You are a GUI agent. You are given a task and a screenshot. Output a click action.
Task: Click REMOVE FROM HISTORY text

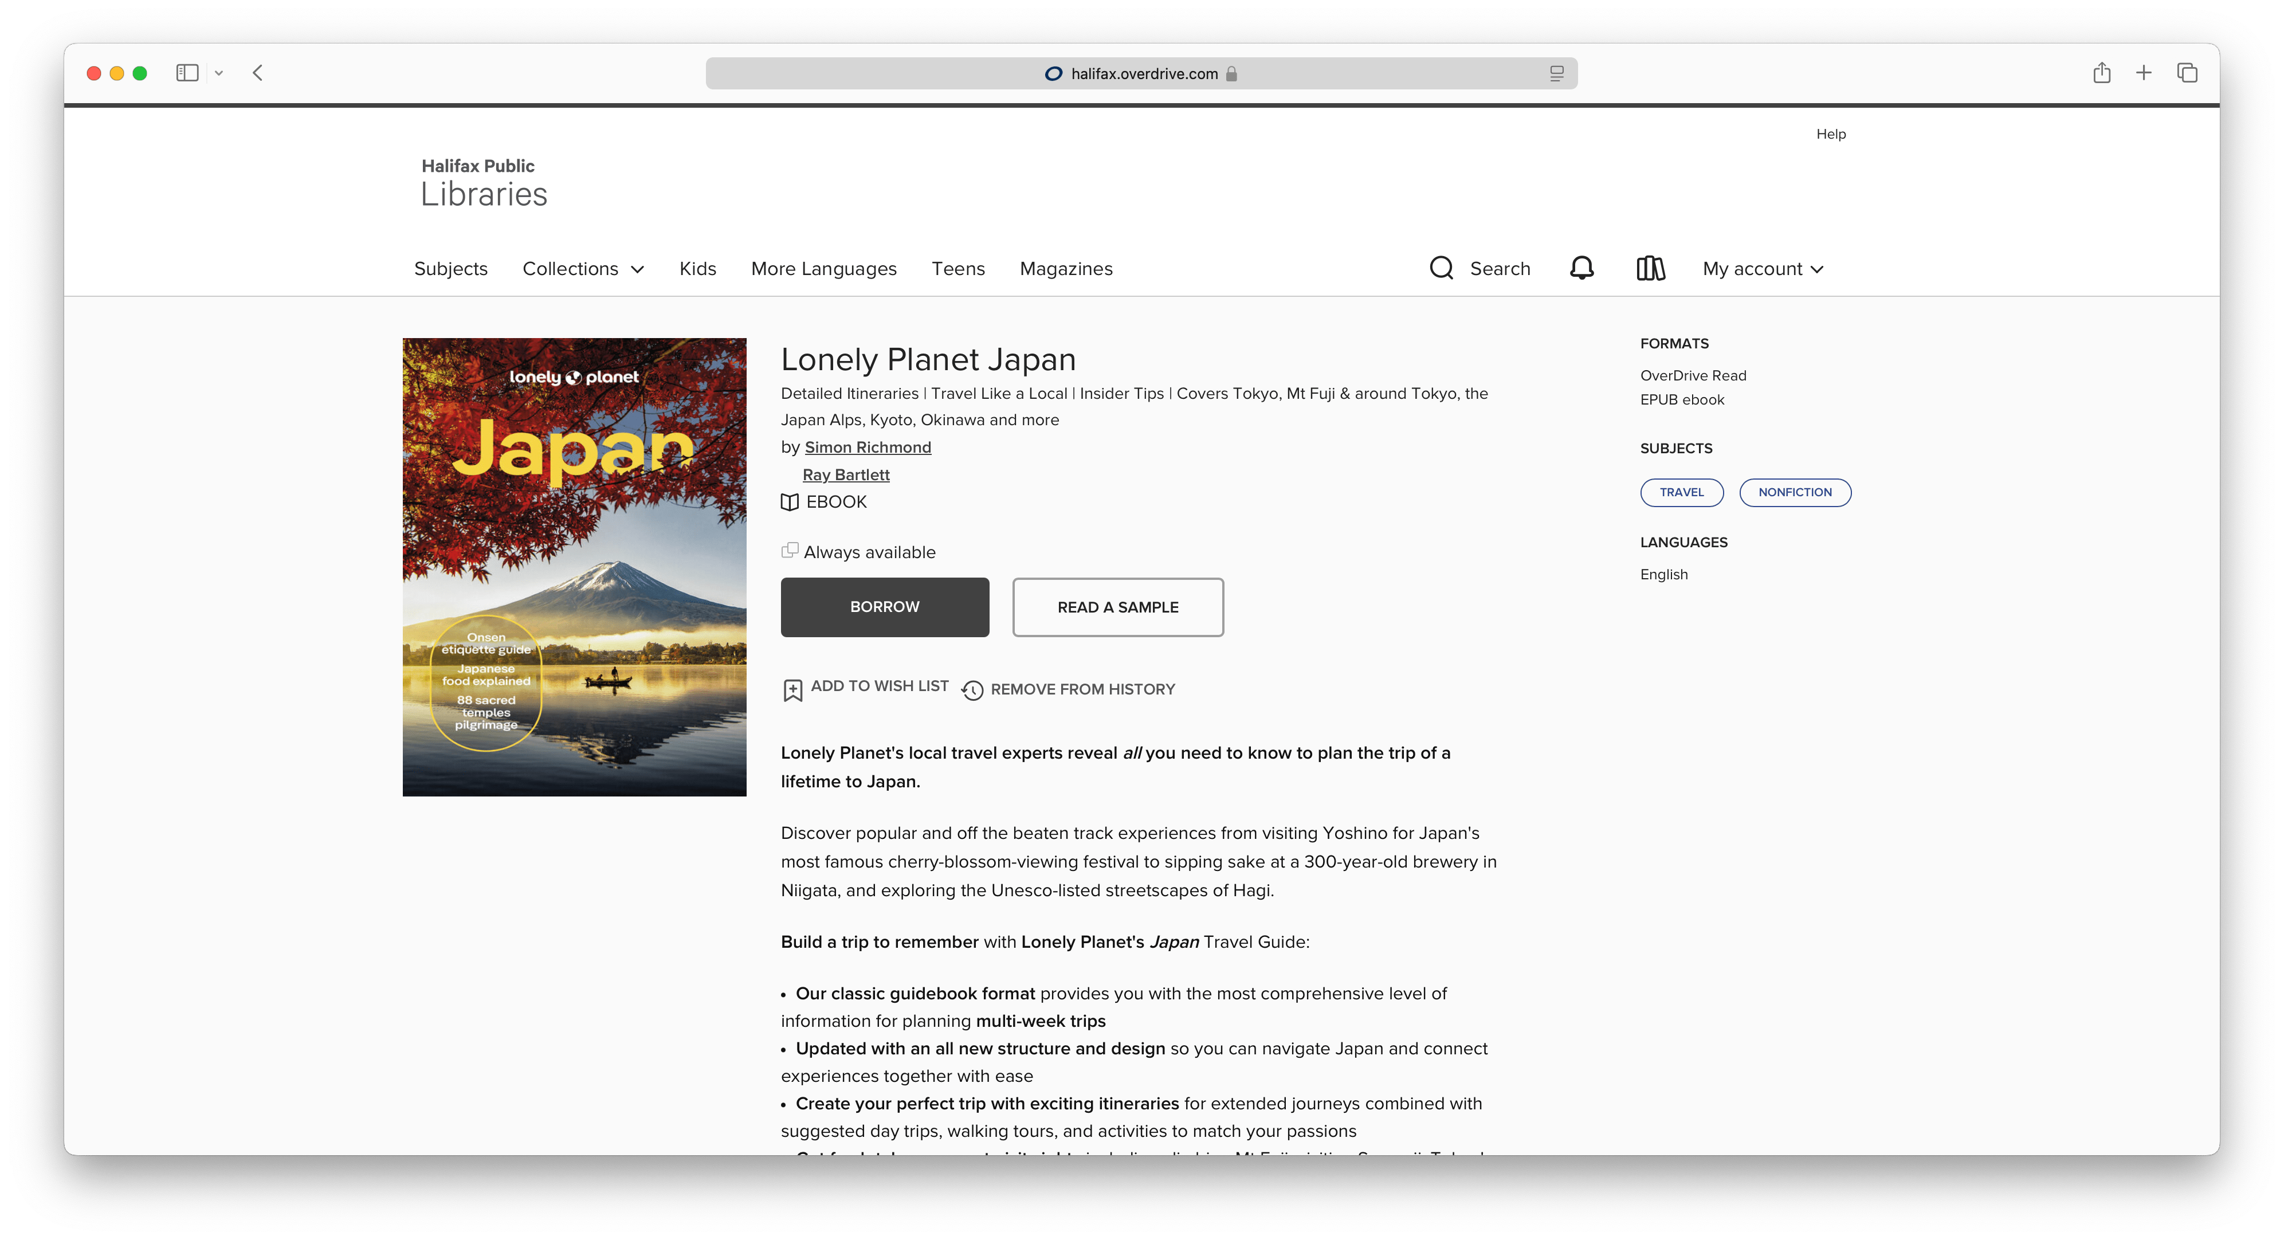tap(1082, 689)
